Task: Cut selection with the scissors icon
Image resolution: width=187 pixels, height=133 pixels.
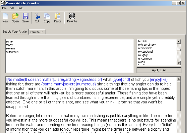Action: point(37,18)
